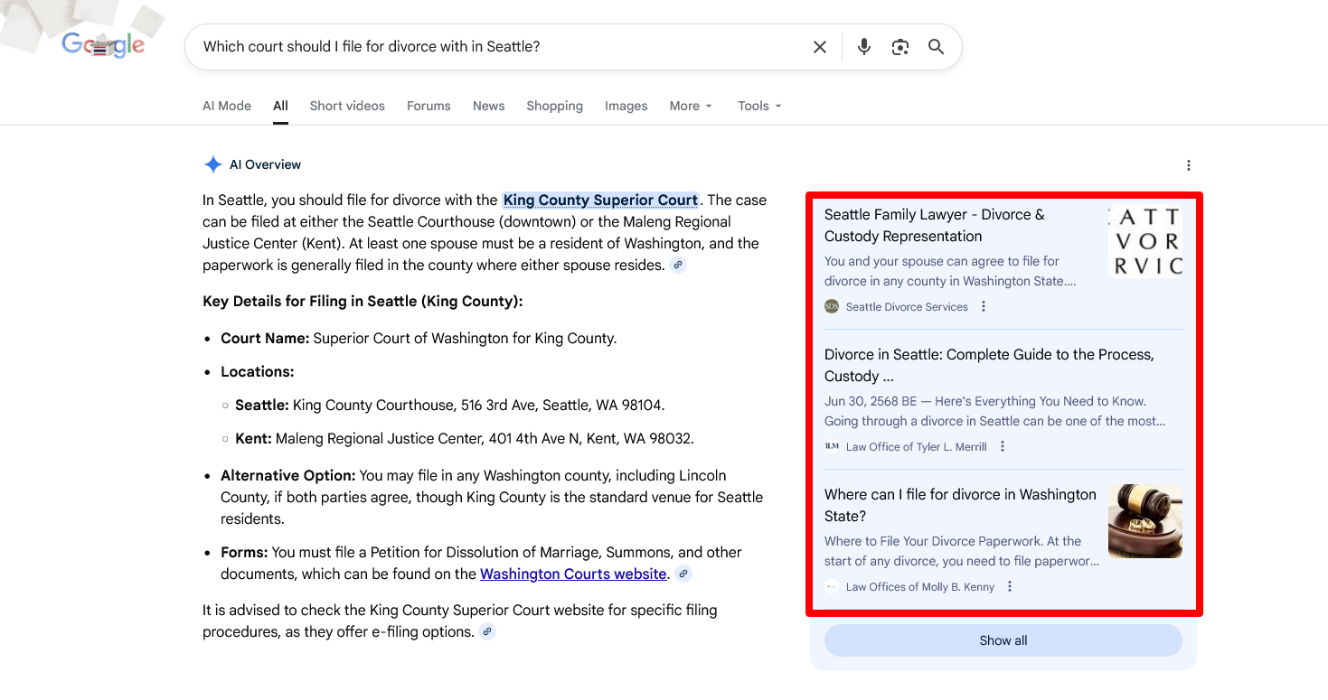Open the Washington Courts website link
1328x700 pixels.
point(573,574)
